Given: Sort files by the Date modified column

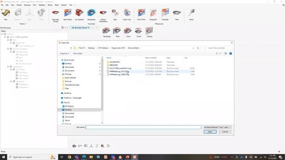Looking at the screenshot, I should point(151,58).
